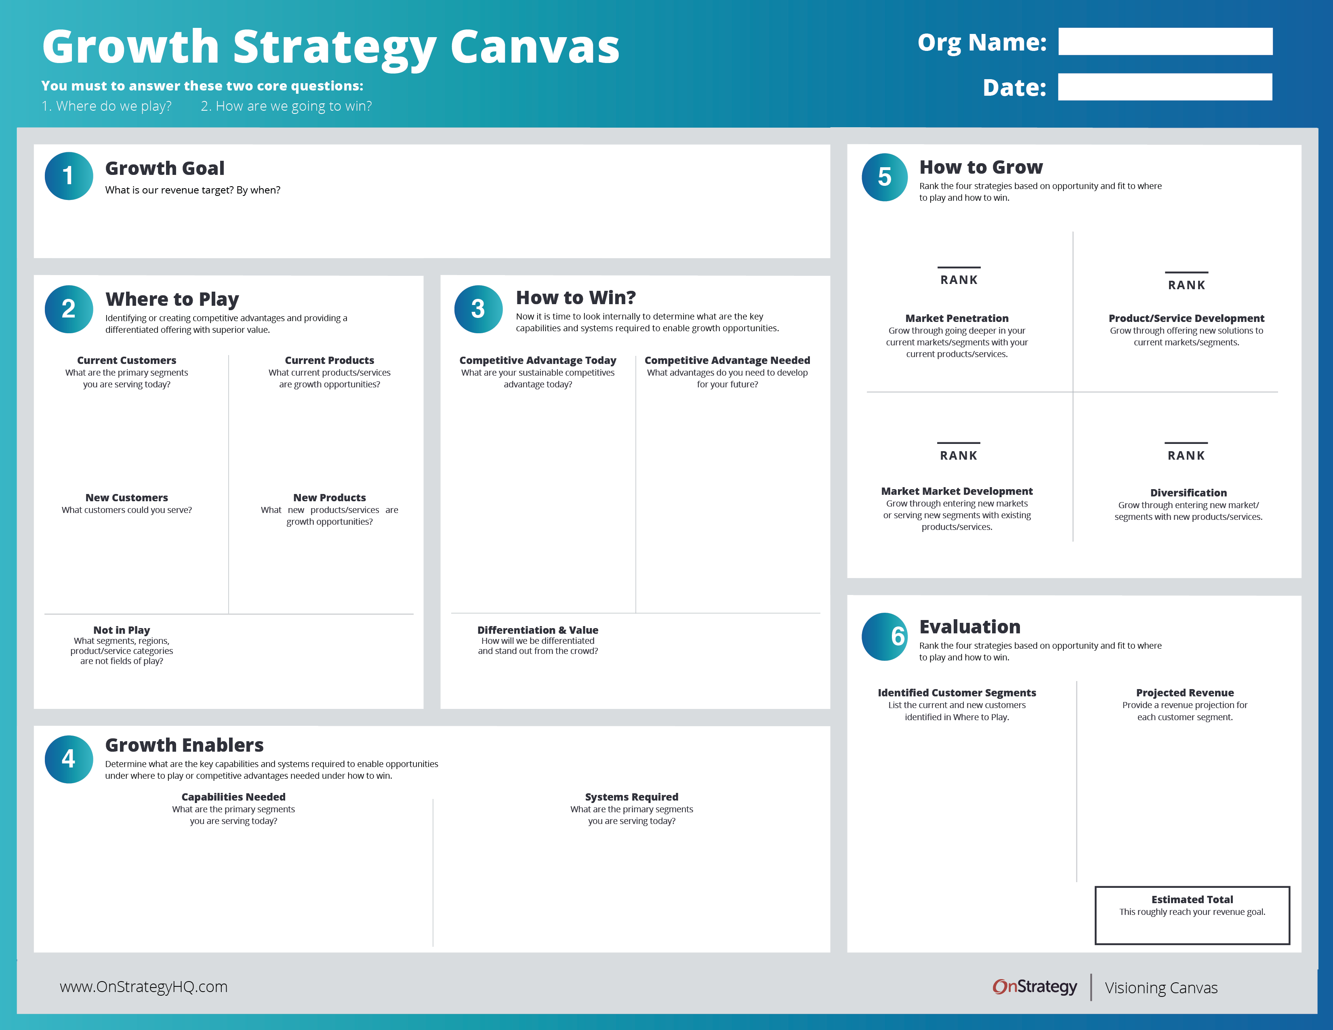
Task: Click the Current Products label
Action: (x=330, y=360)
